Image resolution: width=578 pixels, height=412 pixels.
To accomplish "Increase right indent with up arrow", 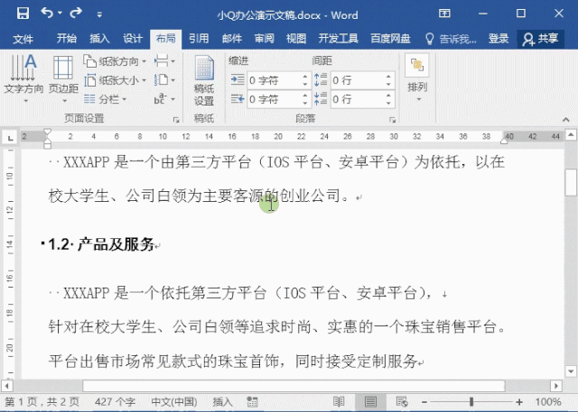I will pos(305,96).
